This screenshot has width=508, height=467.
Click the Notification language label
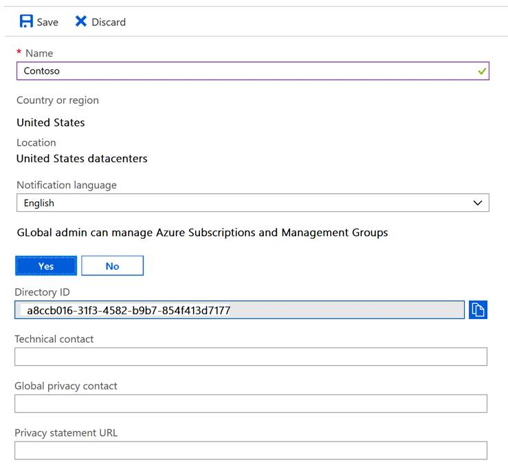click(67, 185)
